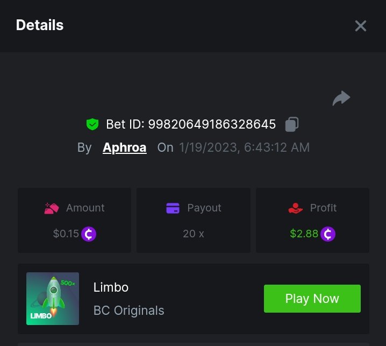Click the Limbo game title
Image resolution: width=386 pixels, height=346 pixels.
[111, 287]
